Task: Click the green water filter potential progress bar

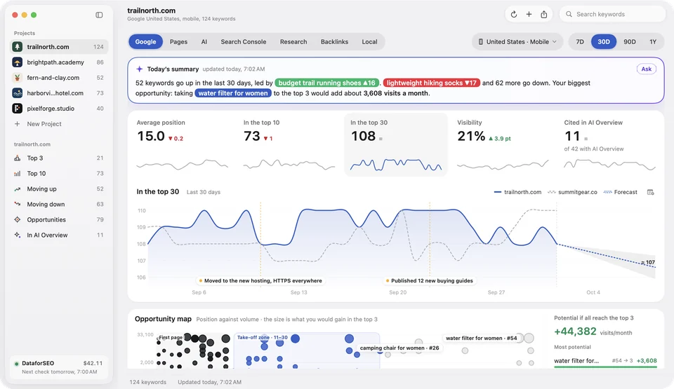Action: coord(605,367)
